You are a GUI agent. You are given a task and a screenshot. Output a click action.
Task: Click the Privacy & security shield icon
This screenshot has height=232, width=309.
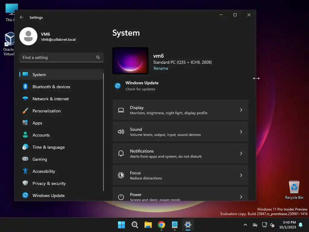25,183
